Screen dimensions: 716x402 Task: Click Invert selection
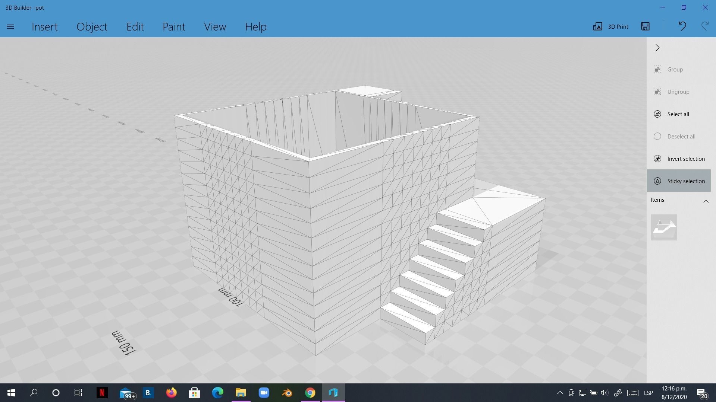(679, 159)
